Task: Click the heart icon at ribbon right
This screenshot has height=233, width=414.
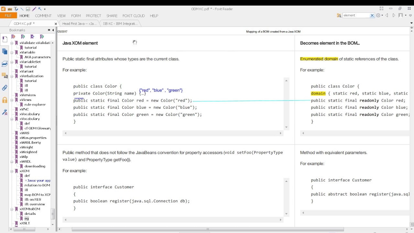Action: (x=410, y=15)
